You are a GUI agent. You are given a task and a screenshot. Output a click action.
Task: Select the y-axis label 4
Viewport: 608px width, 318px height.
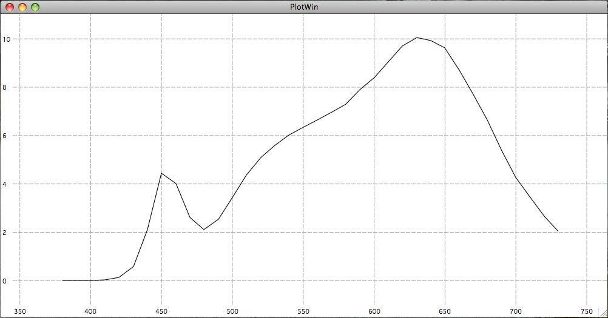[5, 184]
